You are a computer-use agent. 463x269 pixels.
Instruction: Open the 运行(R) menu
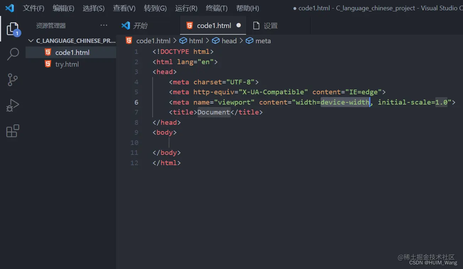[x=186, y=8]
